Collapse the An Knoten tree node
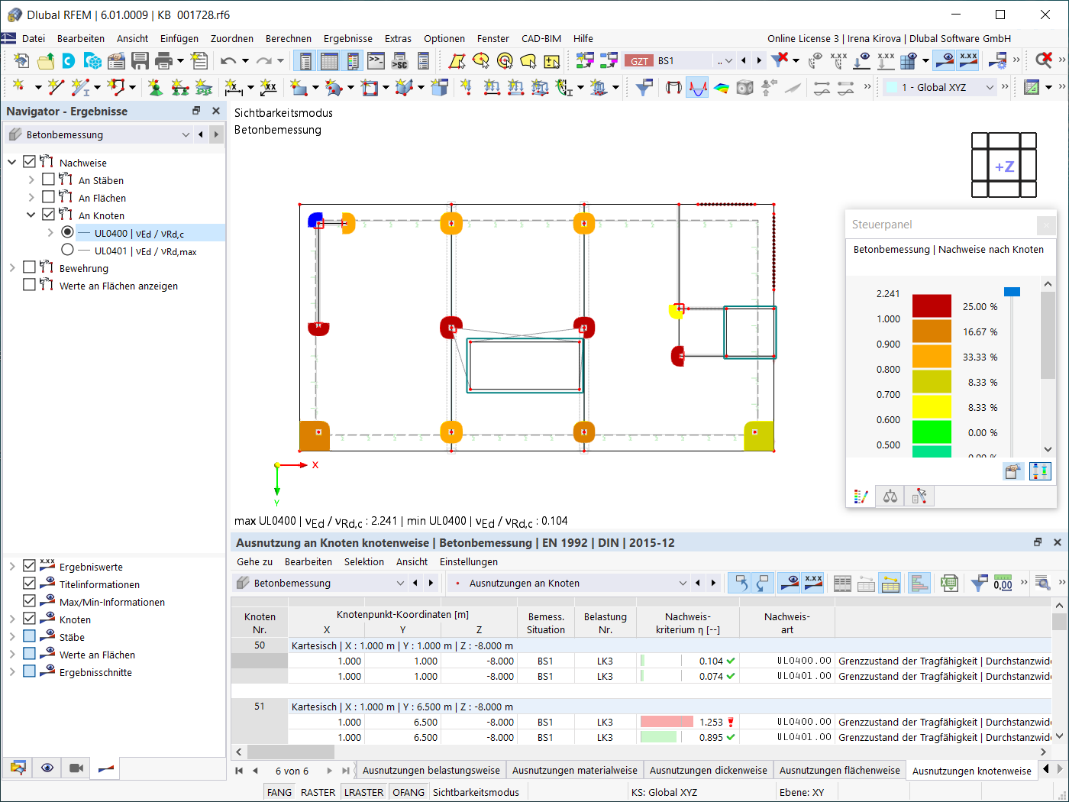This screenshot has width=1069, height=802. (31, 215)
